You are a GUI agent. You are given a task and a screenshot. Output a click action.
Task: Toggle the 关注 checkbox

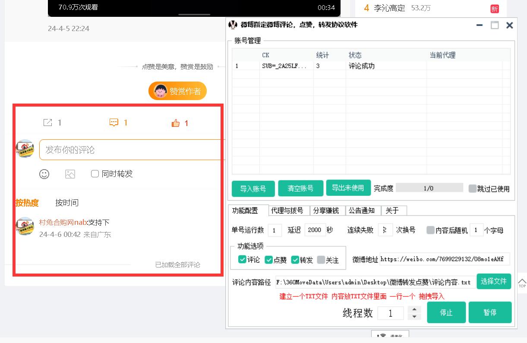[x=321, y=260]
